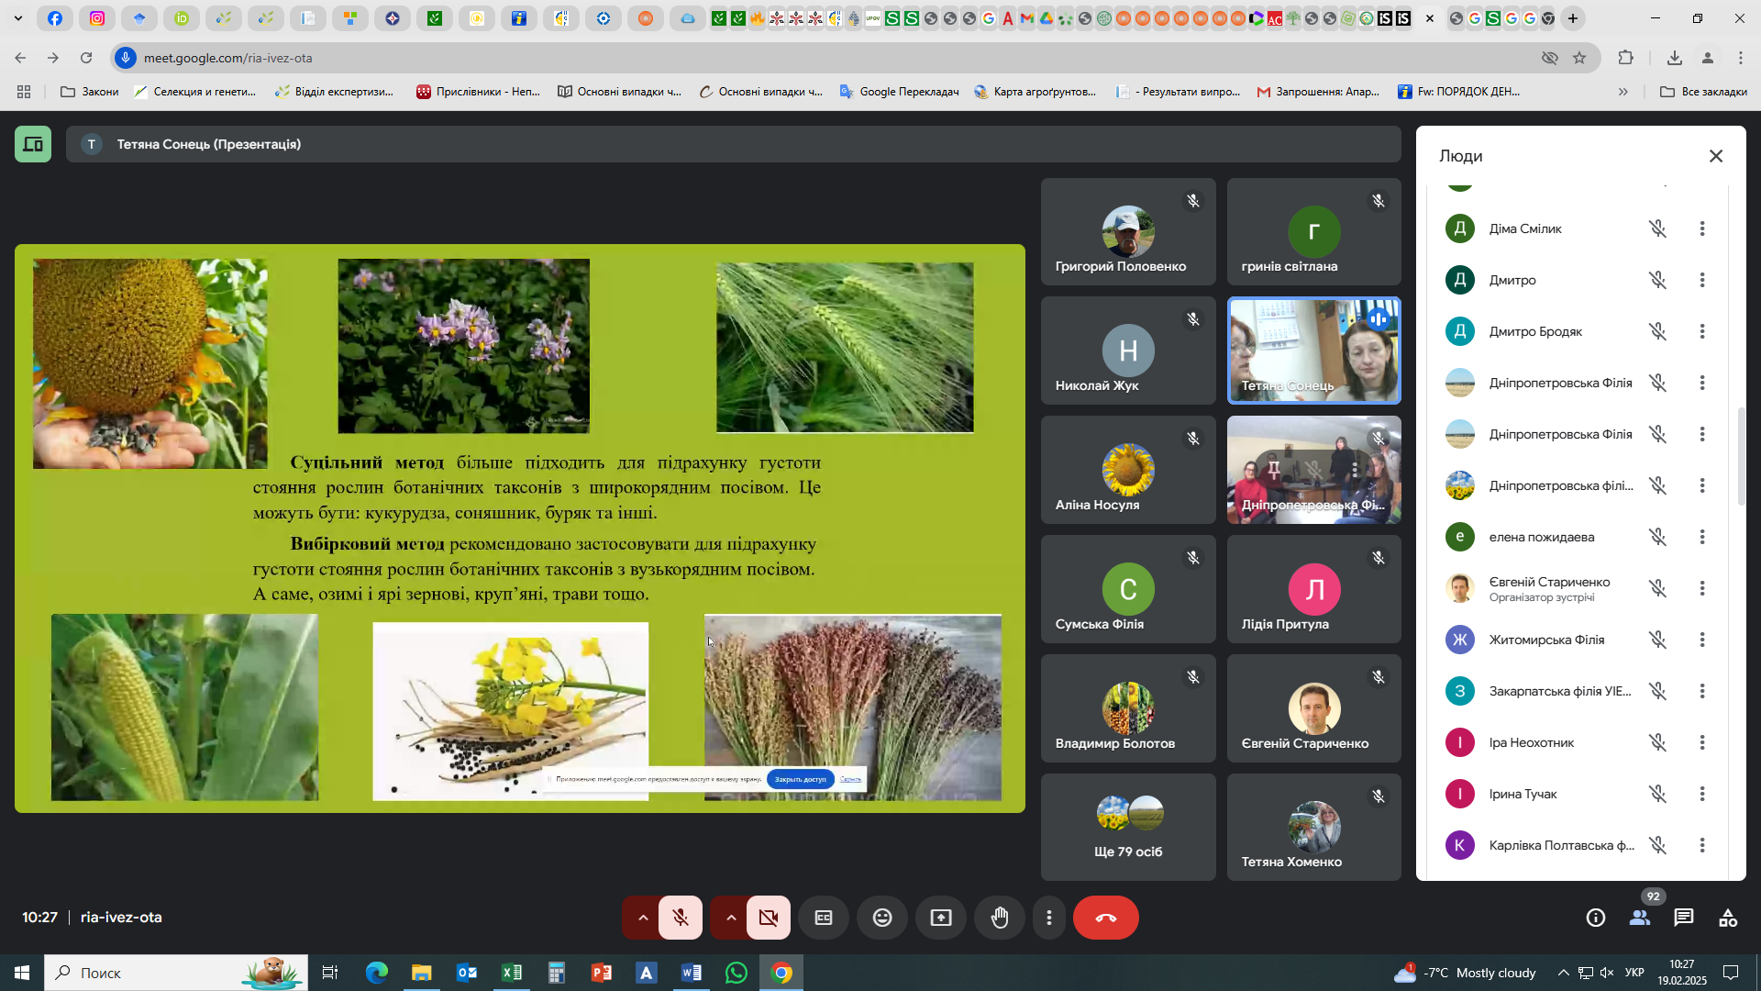
Task: Open the three-dot more options menu
Action: coord(1049,918)
